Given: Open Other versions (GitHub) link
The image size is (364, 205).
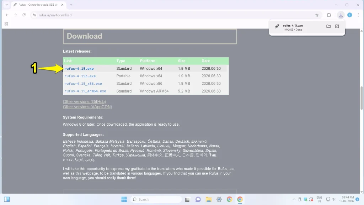Looking at the screenshot, I should (84, 101).
